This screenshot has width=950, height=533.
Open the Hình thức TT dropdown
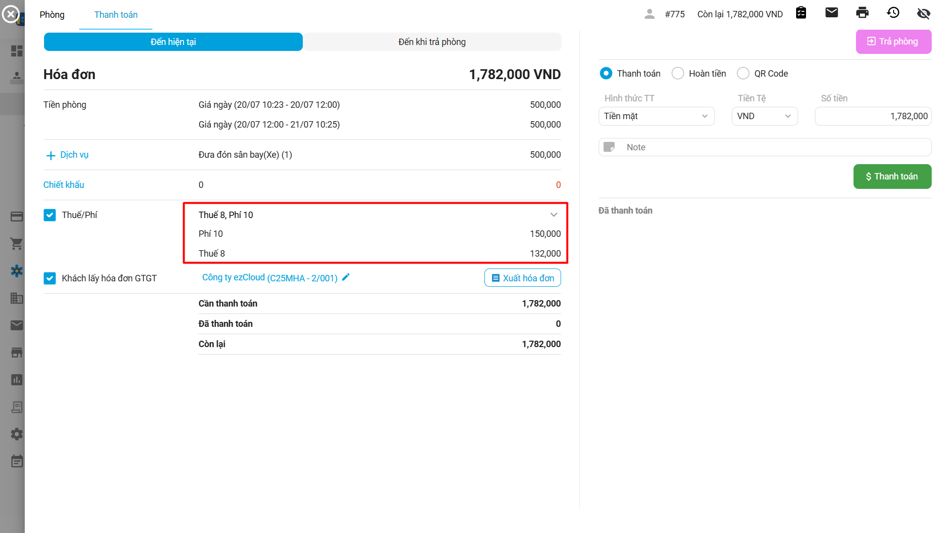pos(656,116)
